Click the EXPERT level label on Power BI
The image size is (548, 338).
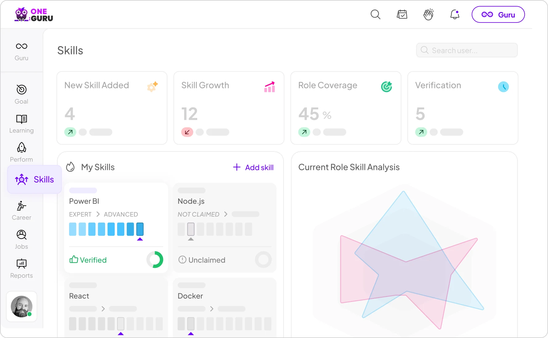pos(80,214)
